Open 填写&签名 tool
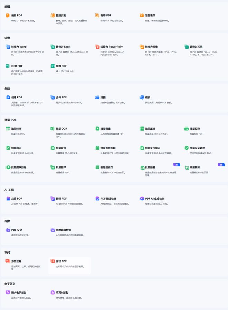The image size is (228, 310). pos(62,292)
